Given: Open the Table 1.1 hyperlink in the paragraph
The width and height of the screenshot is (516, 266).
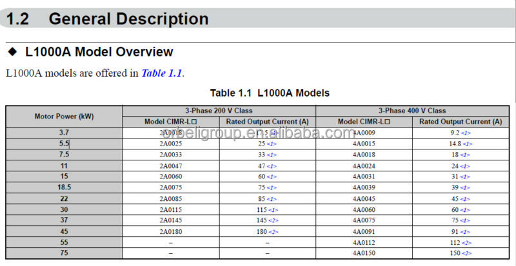Looking at the screenshot, I should 162,73.
